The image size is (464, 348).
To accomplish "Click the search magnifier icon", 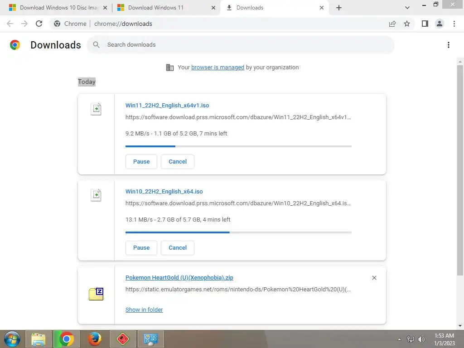I will (96, 45).
